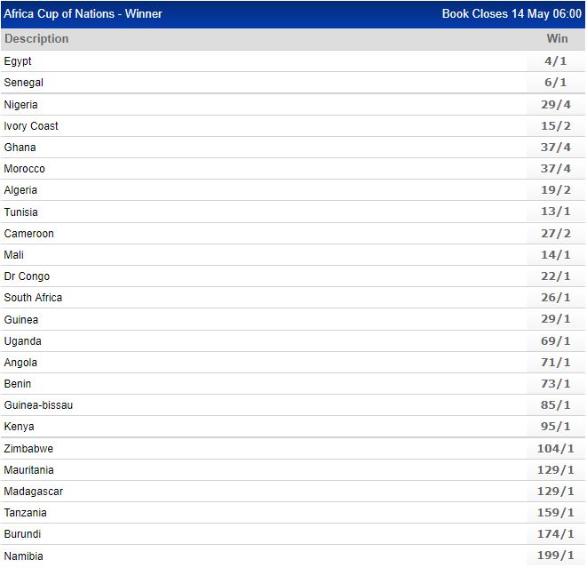Pick Nigeria at 29/4 odds
This screenshot has width=587, height=568.
[x=556, y=105]
